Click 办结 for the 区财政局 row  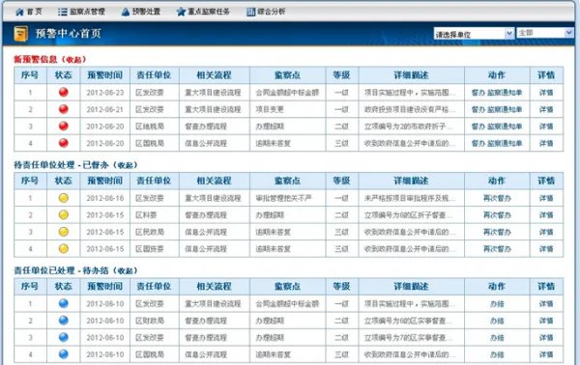point(497,321)
